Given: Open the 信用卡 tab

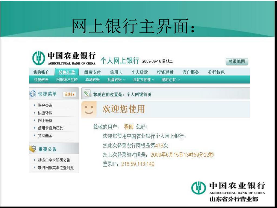Looking at the screenshot, I should tap(116, 72).
